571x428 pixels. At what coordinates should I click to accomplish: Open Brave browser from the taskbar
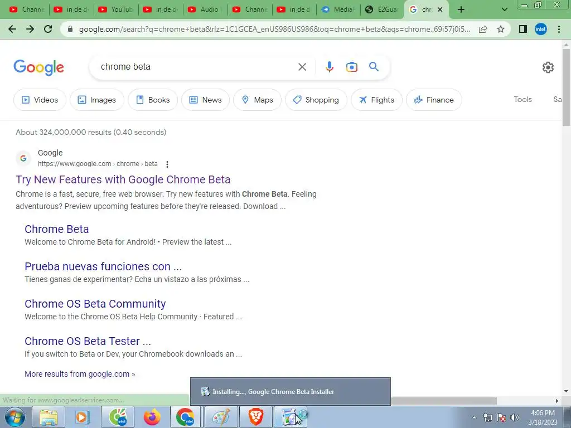(x=255, y=417)
